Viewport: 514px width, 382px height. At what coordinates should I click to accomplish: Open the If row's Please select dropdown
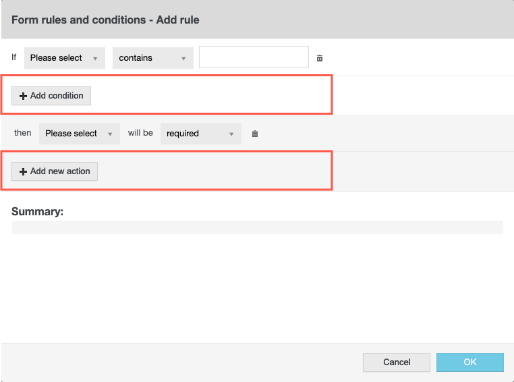click(64, 58)
